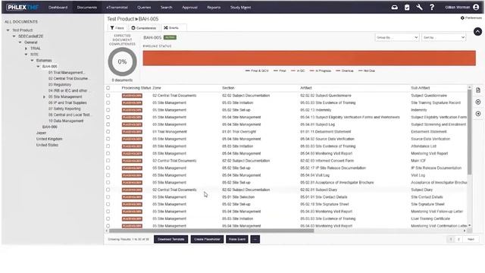Click the middle circular icon in right sidebar
Screen dimensions: 485x273
(478, 102)
